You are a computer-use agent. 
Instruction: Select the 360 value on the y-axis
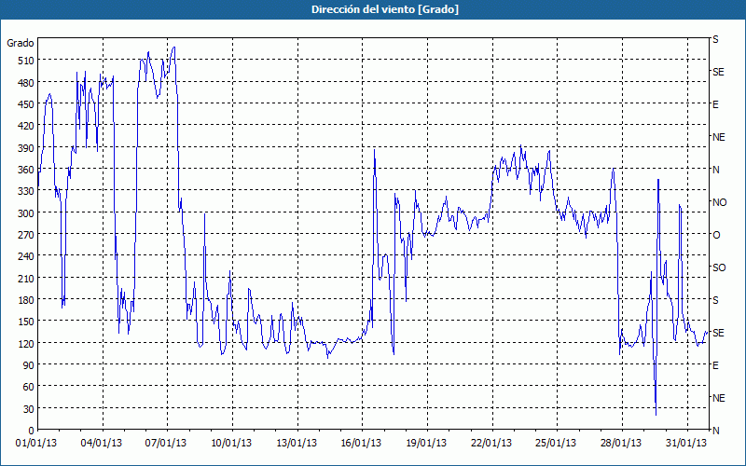point(26,170)
